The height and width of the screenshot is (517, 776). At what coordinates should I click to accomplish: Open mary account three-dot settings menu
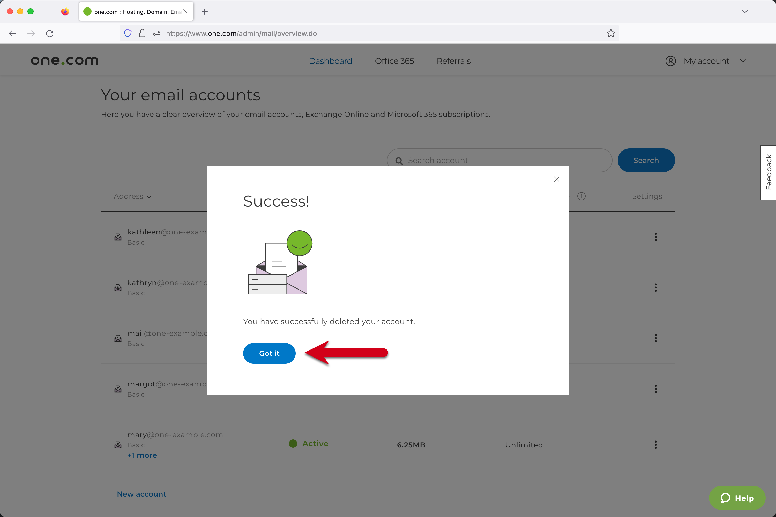click(655, 444)
